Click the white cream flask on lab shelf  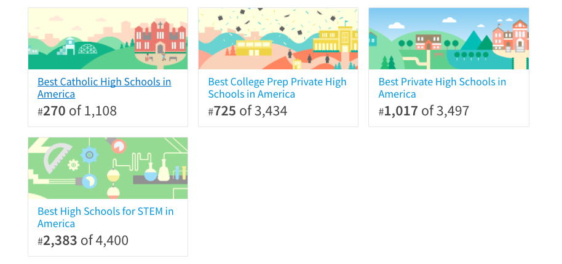pos(164,170)
